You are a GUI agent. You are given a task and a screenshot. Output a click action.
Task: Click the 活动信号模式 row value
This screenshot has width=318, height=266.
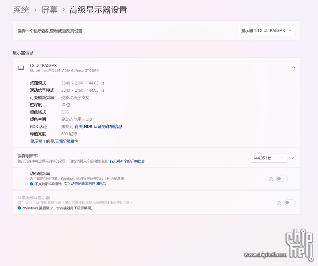pyautogui.click(x=83, y=90)
